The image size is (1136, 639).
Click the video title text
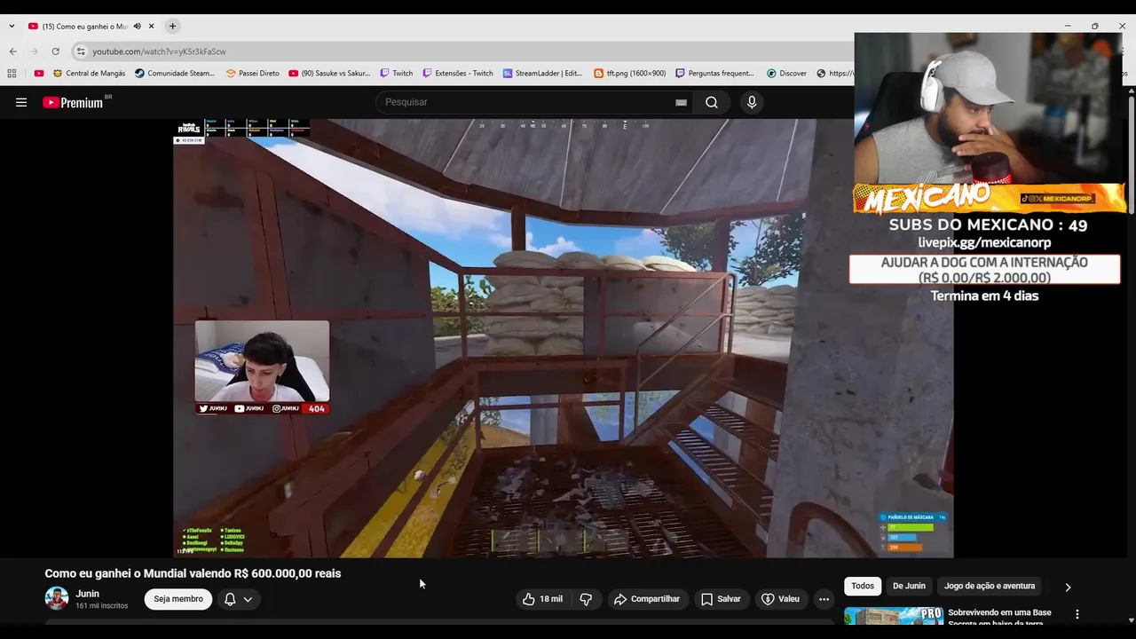193,573
